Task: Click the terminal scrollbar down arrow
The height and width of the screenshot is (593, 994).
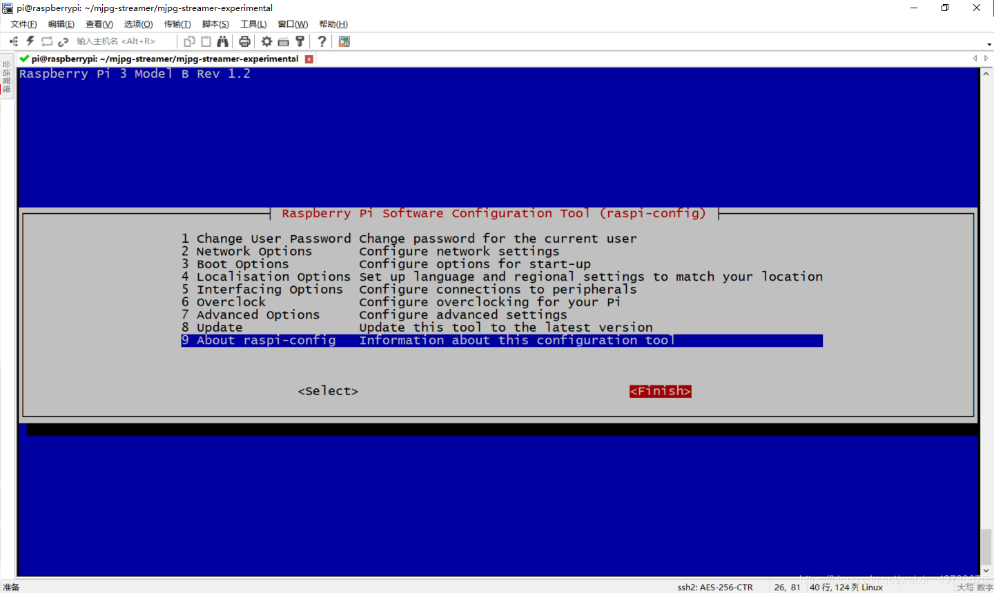Action: 986,571
